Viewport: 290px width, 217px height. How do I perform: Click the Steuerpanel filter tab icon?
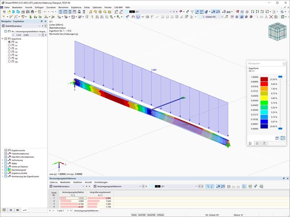(x=264, y=144)
